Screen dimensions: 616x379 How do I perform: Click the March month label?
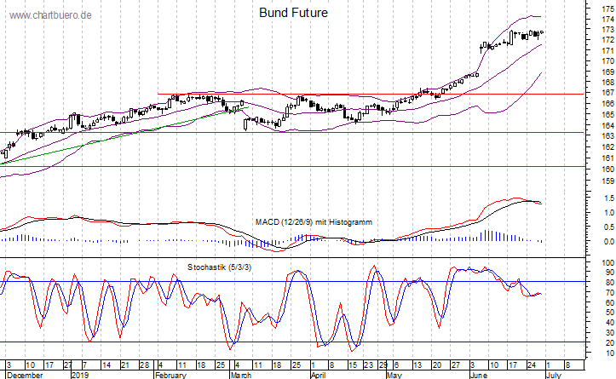(x=241, y=375)
